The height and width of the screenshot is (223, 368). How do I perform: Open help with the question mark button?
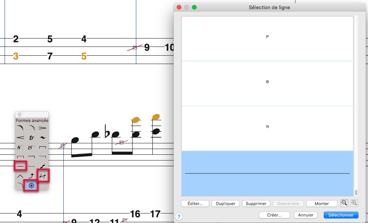click(179, 217)
